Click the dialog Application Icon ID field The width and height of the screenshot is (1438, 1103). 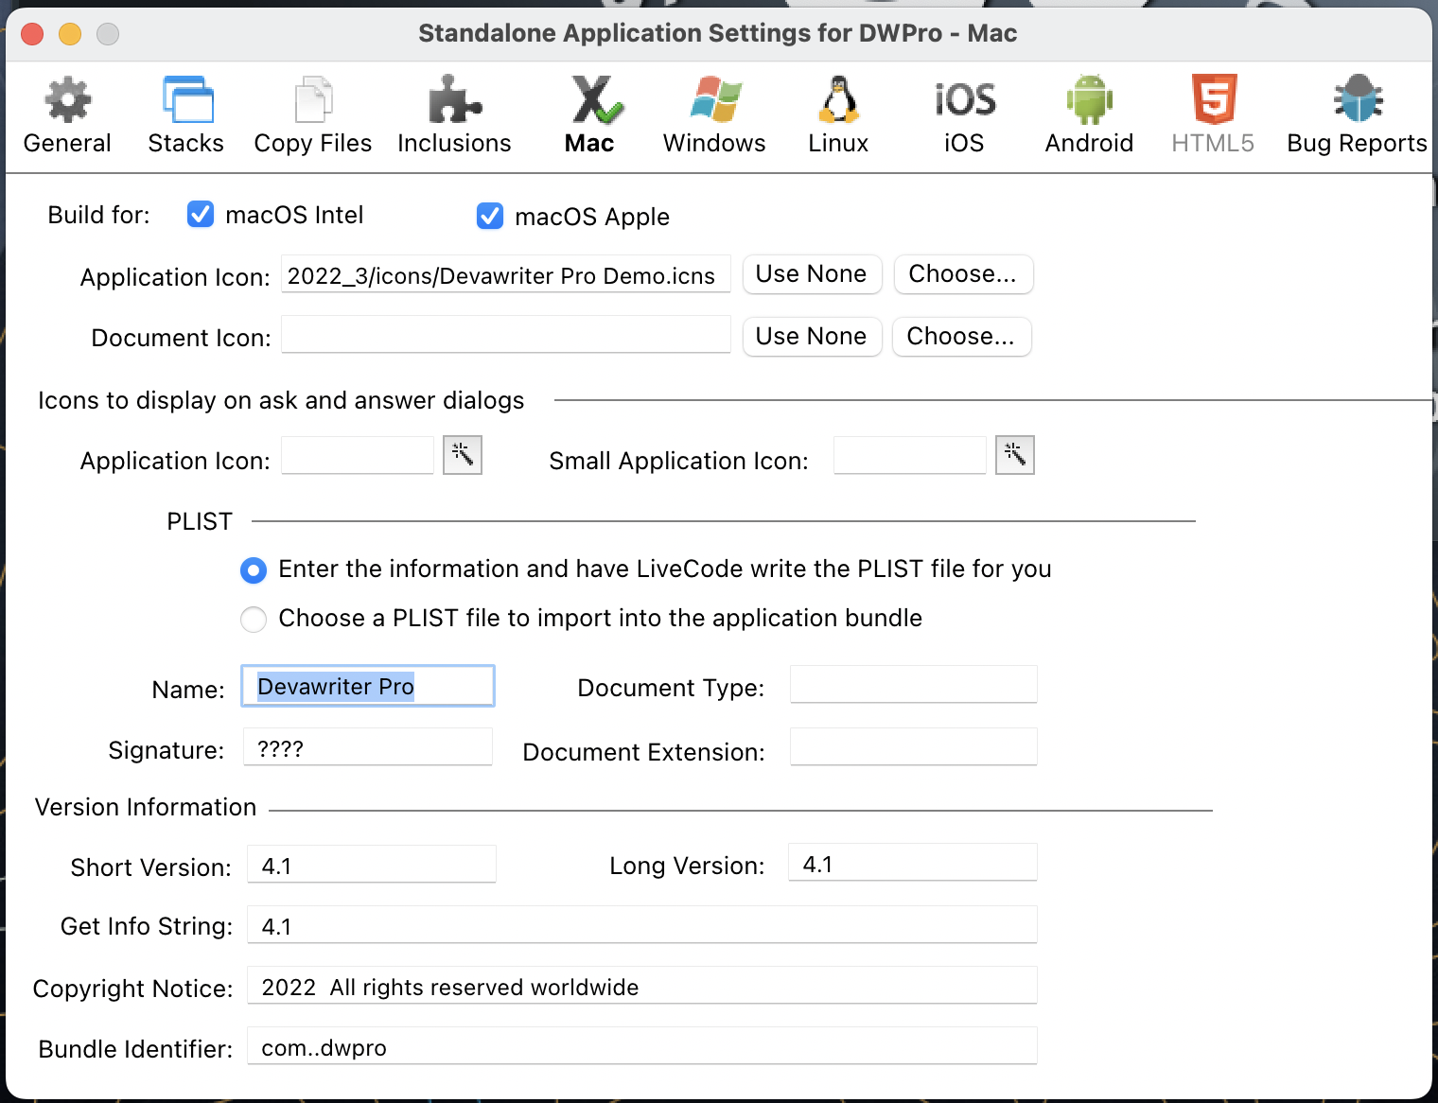coord(358,455)
